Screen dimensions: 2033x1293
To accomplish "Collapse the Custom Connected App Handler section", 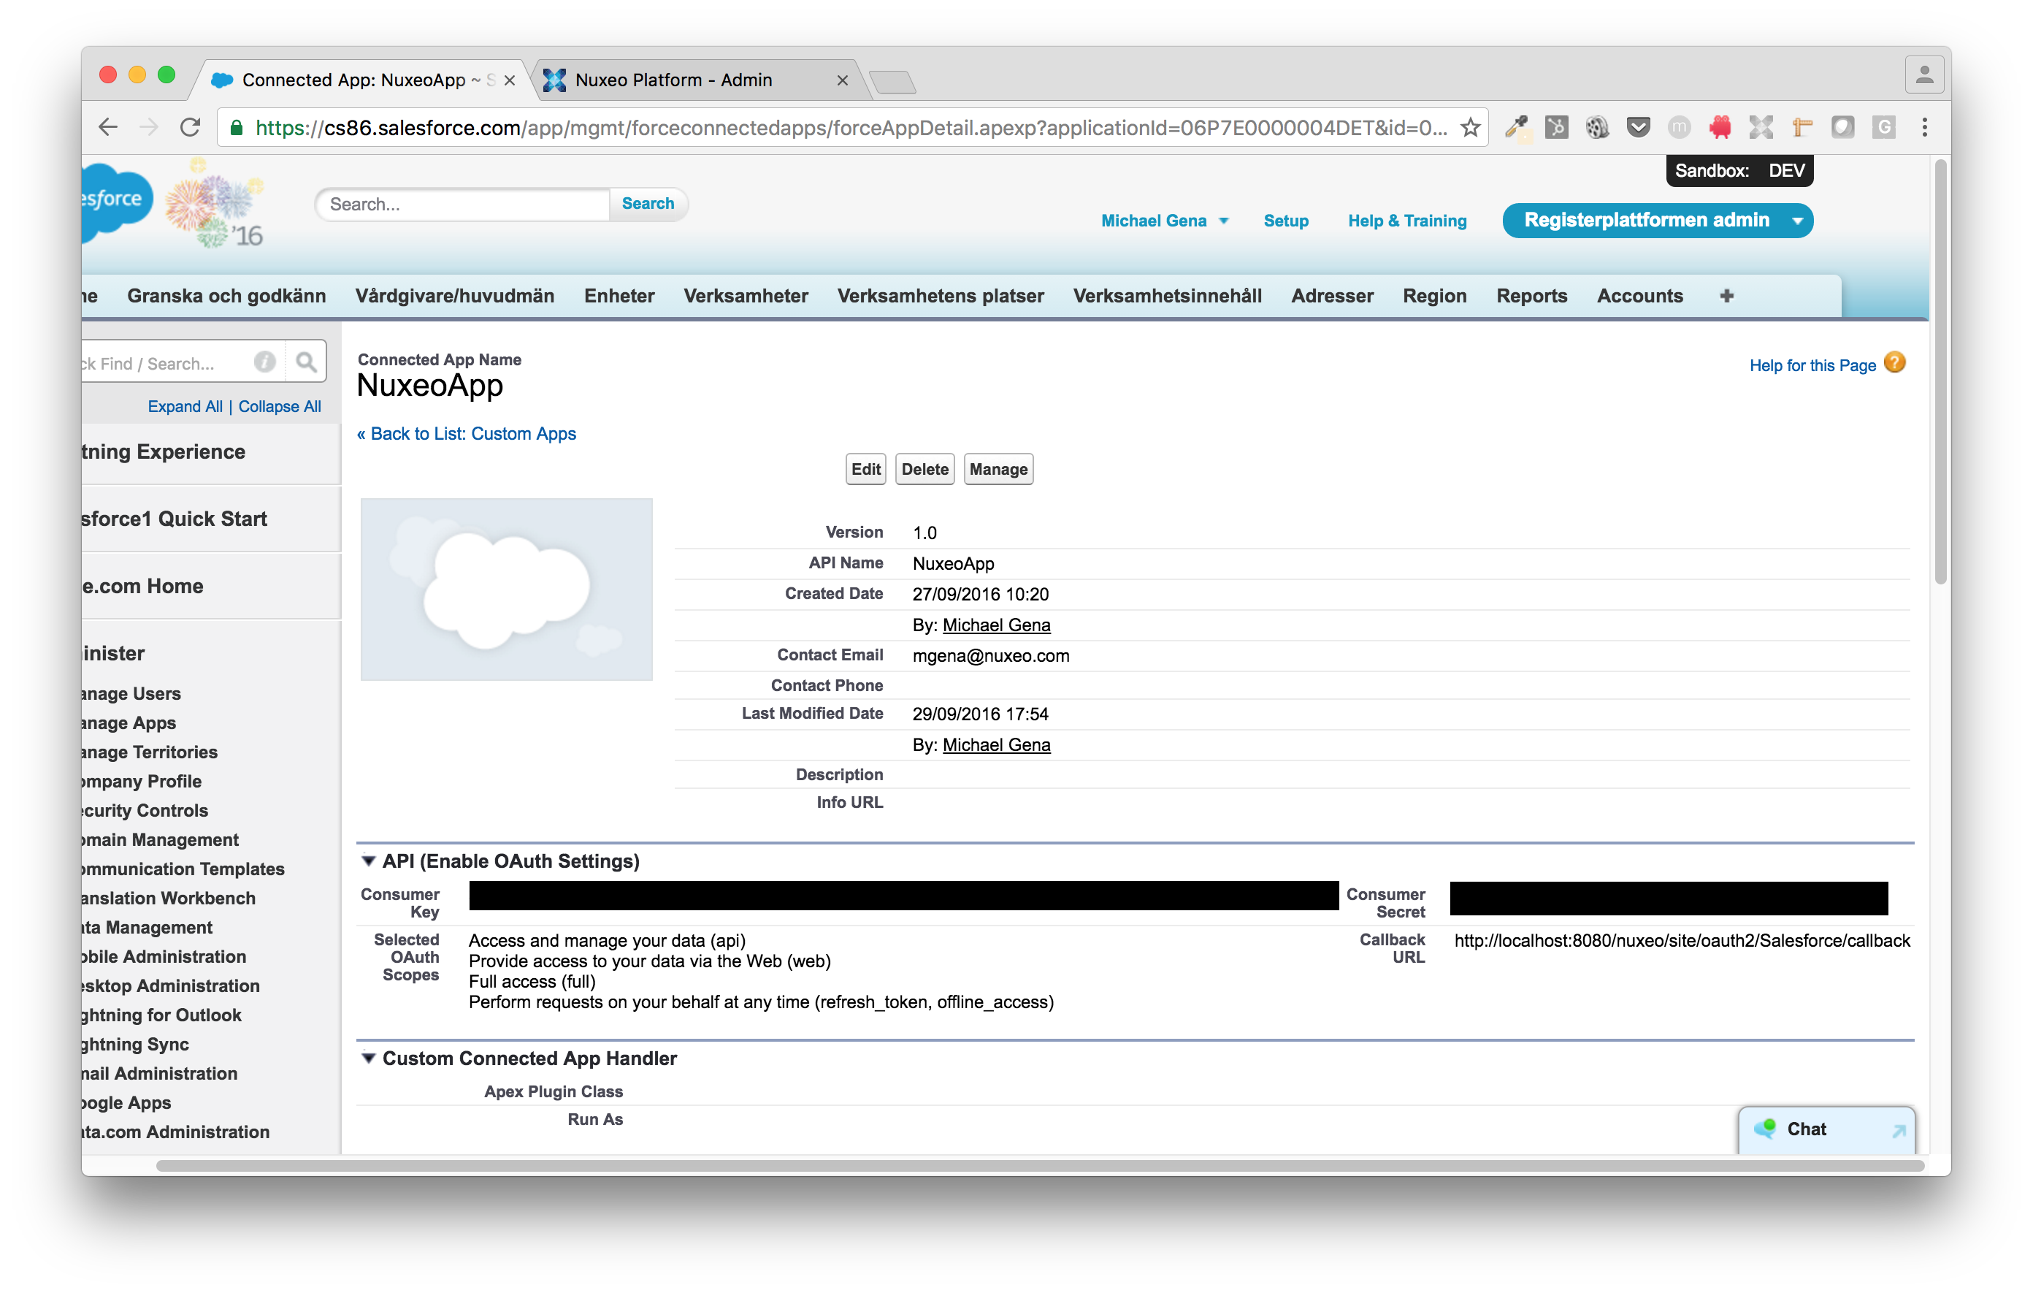I will [x=368, y=1059].
